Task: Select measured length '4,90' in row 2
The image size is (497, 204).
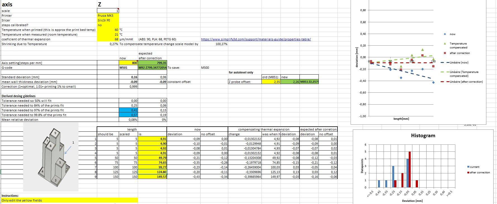Action: point(153,144)
